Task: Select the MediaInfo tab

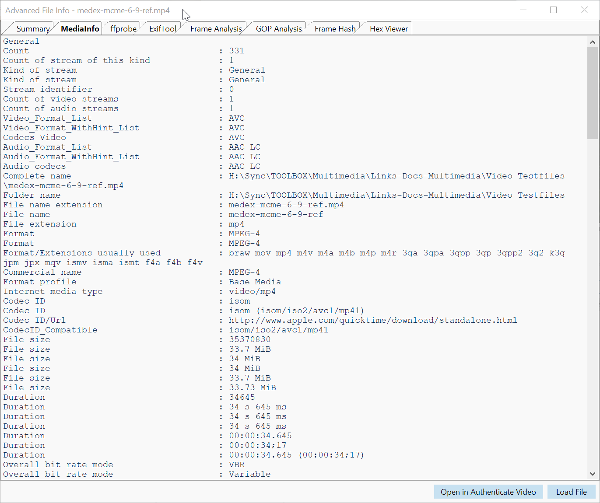Action: (79, 28)
